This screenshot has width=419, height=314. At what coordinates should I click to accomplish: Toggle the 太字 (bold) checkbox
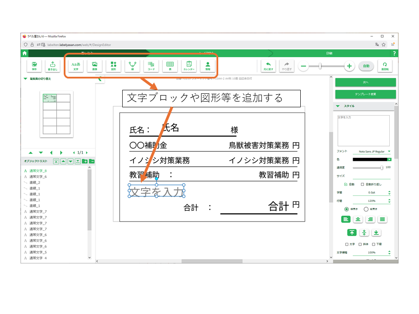(347, 244)
